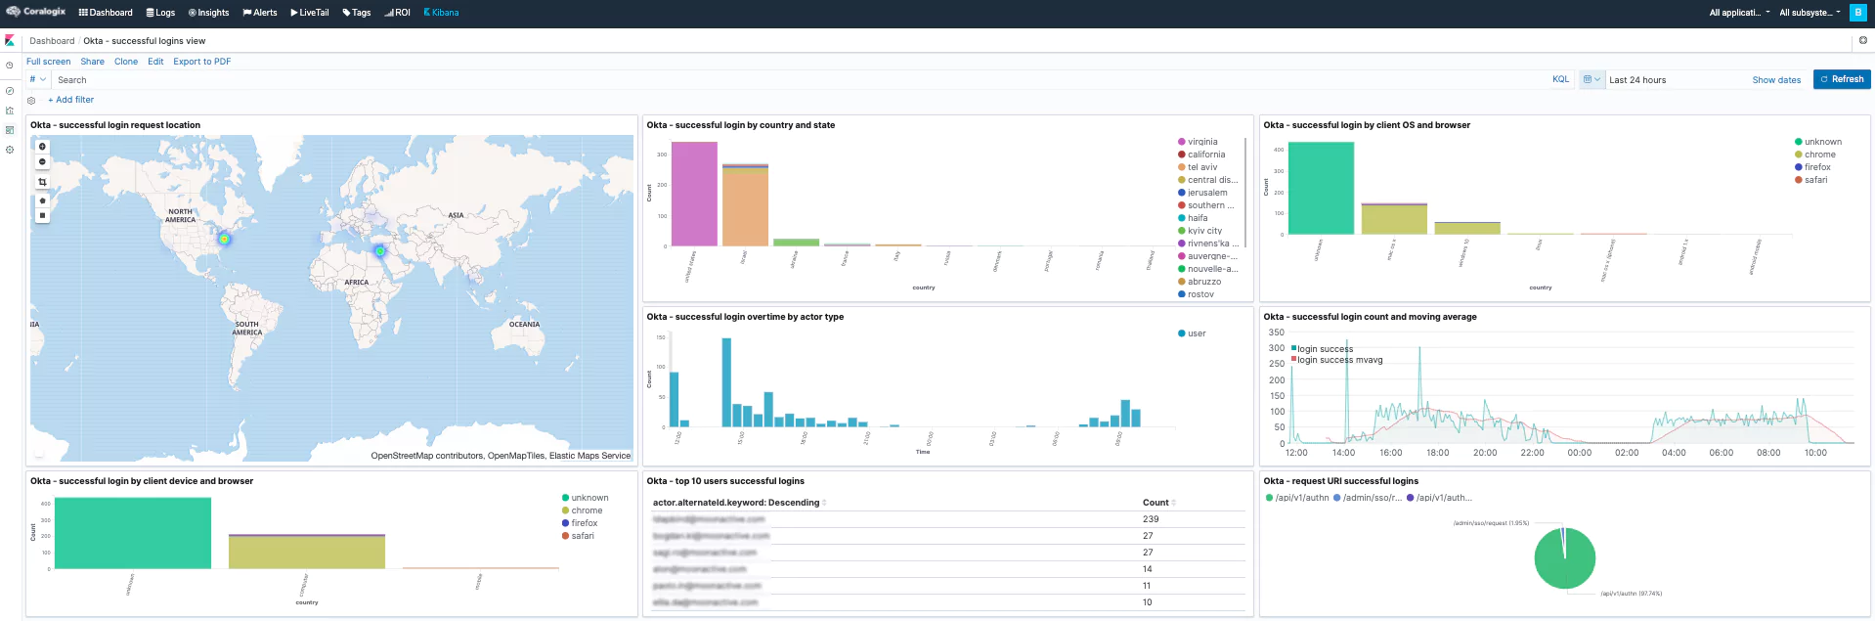Open Dashboard icon in Kibana sidebar
The image size is (1875, 621).
coord(10,130)
